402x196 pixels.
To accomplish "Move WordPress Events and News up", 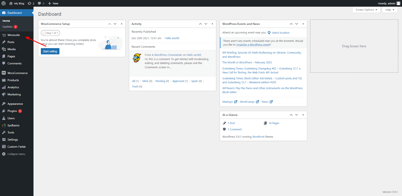I will 291,24.
